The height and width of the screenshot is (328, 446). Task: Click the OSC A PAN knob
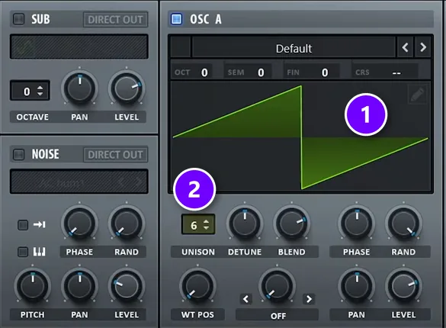click(x=357, y=286)
